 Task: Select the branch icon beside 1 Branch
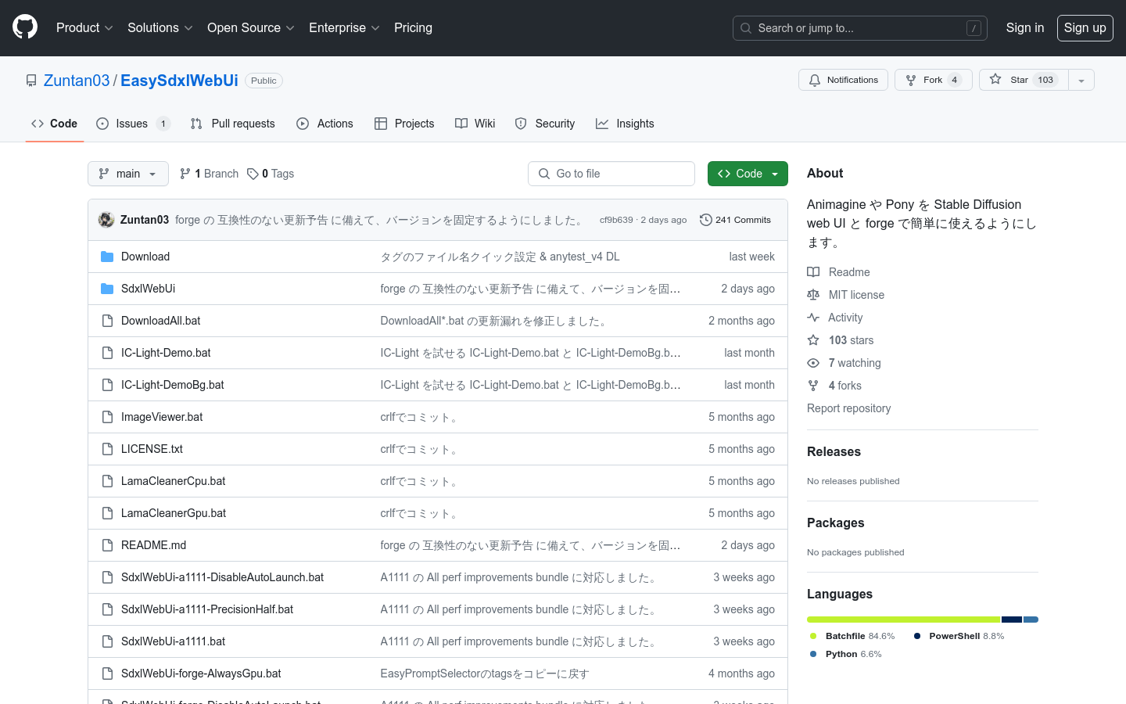(x=185, y=174)
